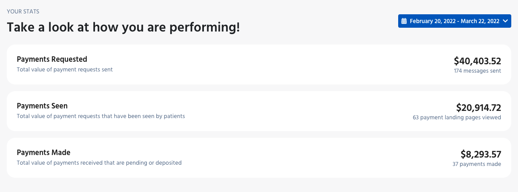518x192 pixels.
Task: Click the $40,403.52 requested amount
Action: point(478,61)
